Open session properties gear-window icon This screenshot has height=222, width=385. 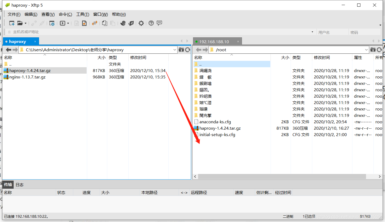[x=52, y=23]
